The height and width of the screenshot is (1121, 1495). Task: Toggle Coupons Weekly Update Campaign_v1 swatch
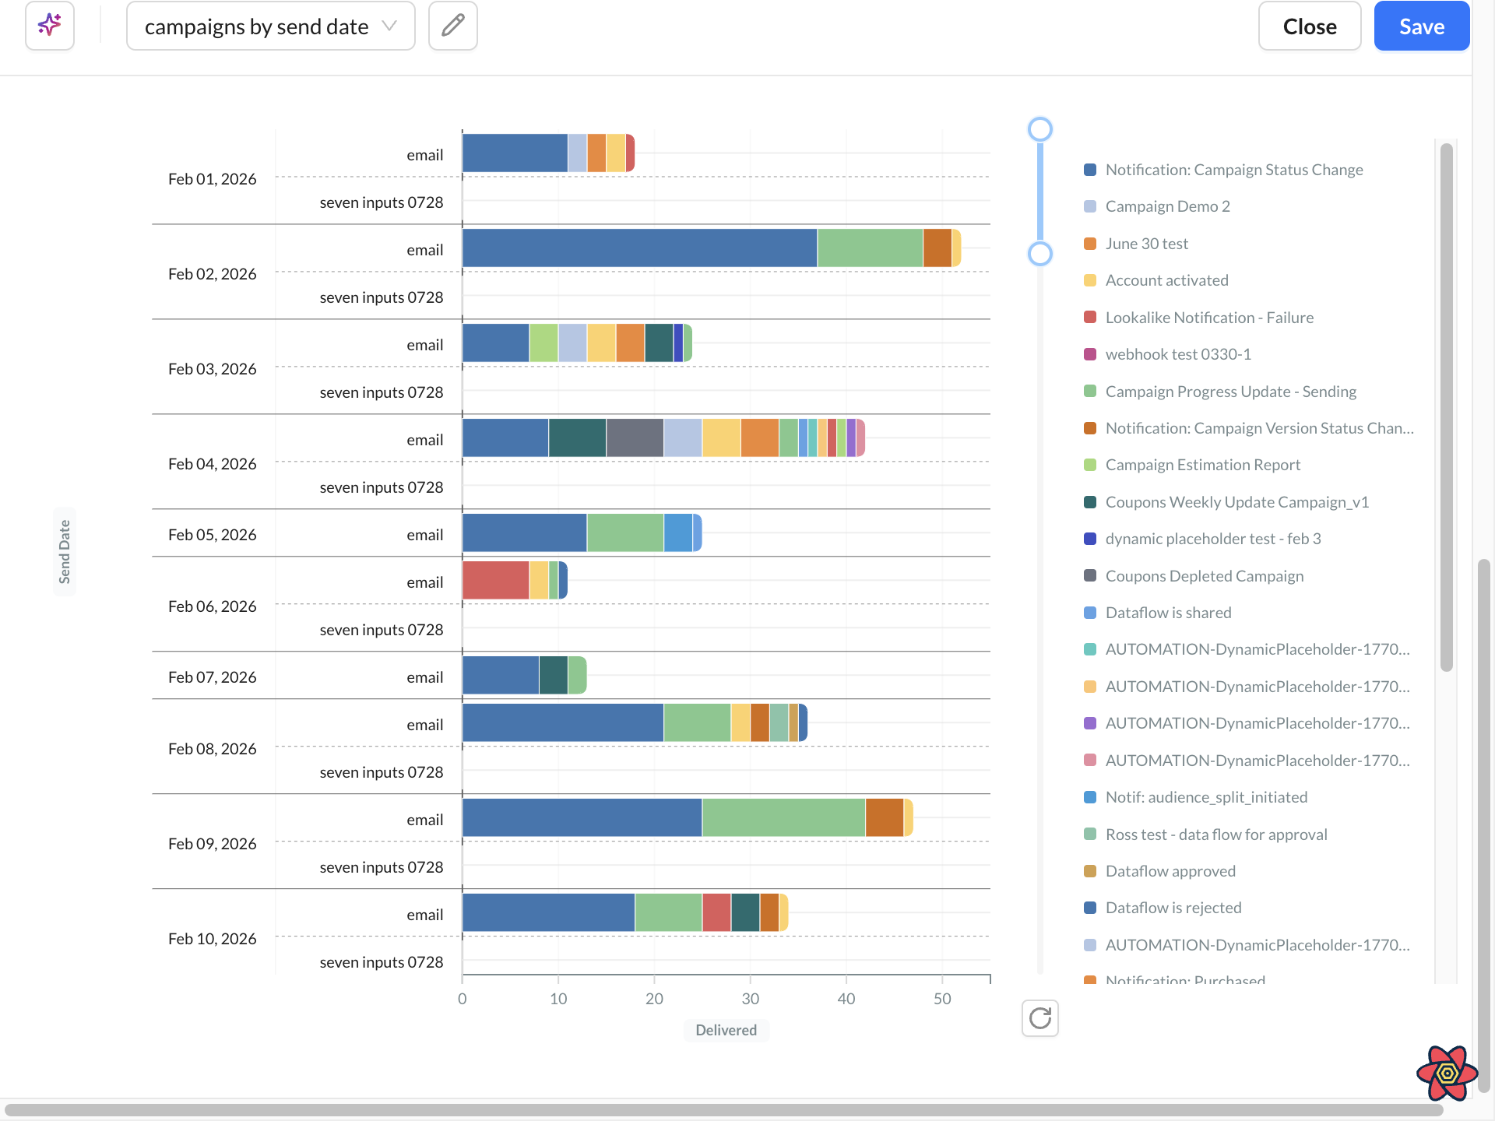pos(1090,502)
